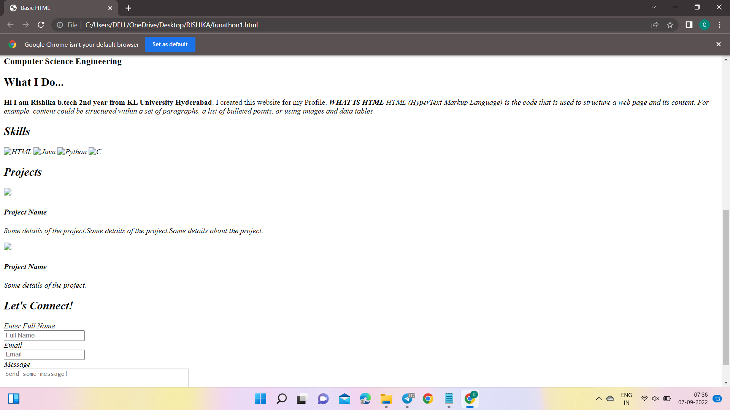Image resolution: width=730 pixels, height=410 pixels.
Task: Bookmark this page with star icon
Action: (670, 25)
